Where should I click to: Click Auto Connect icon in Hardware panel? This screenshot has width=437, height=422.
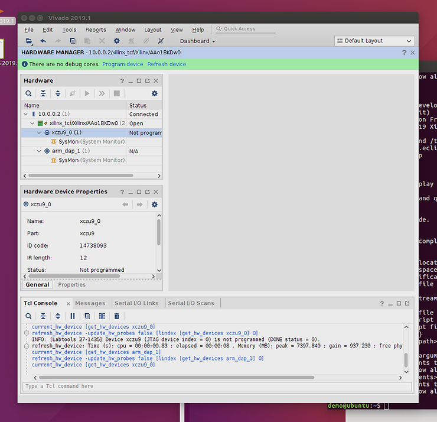point(73,93)
